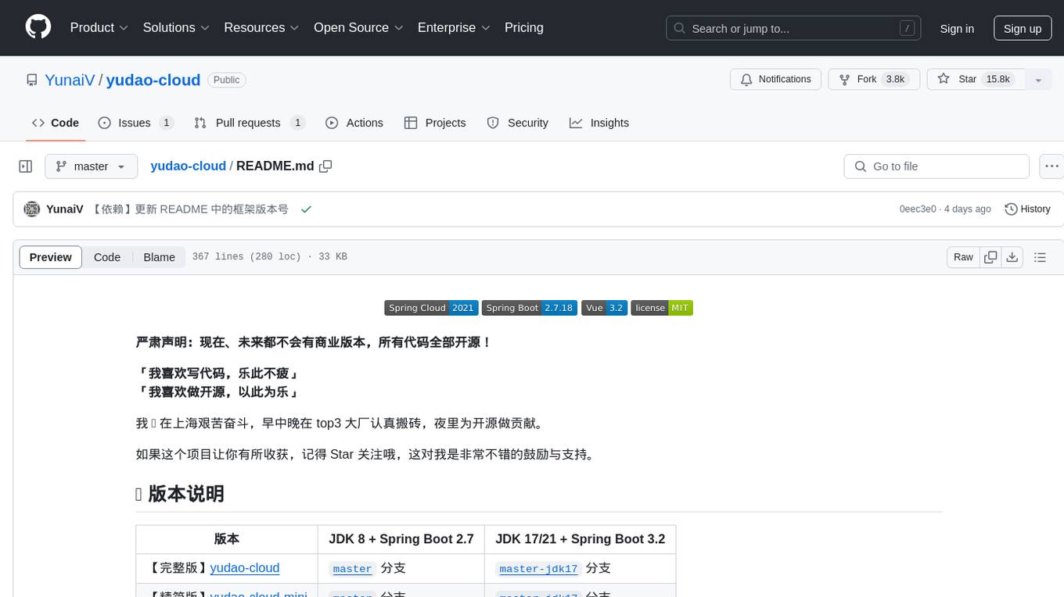This screenshot has width=1064, height=597.
Task: Click the license MIT badge
Action: [x=662, y=308]
